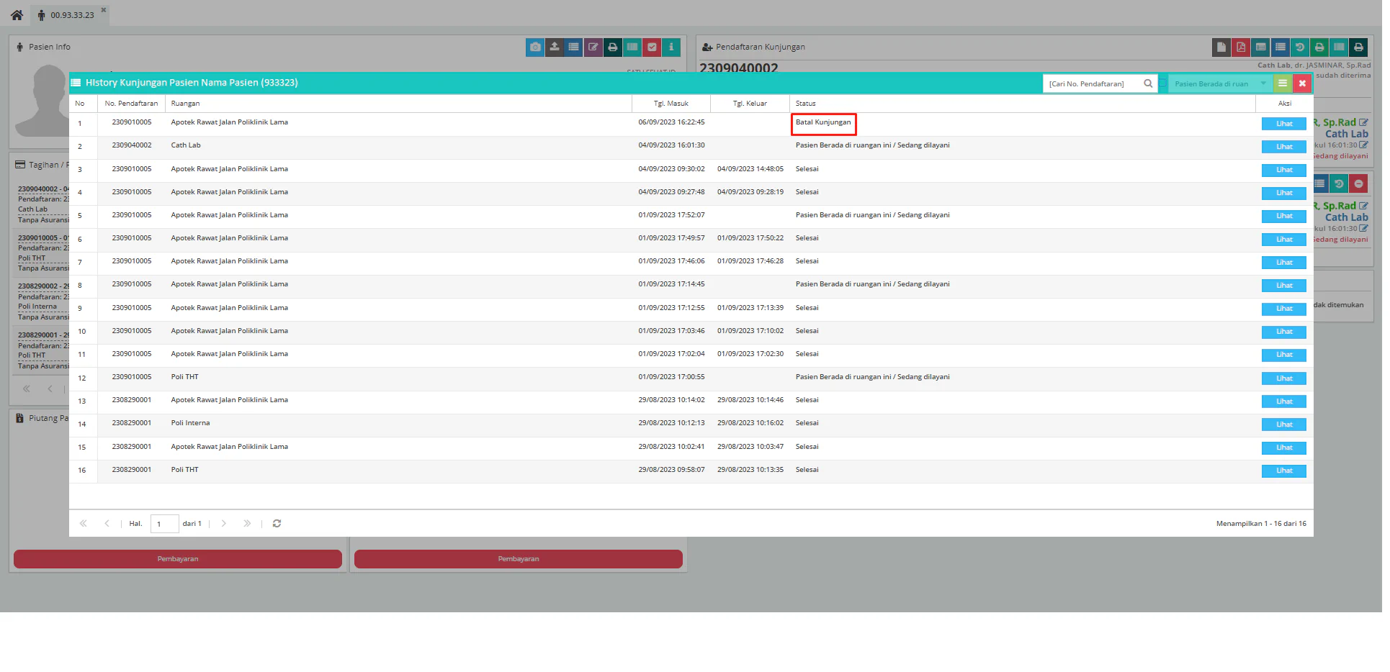Click the purple edit icon in Pasien Info panel
The image size is (1390, 672).
click(593, 47)
